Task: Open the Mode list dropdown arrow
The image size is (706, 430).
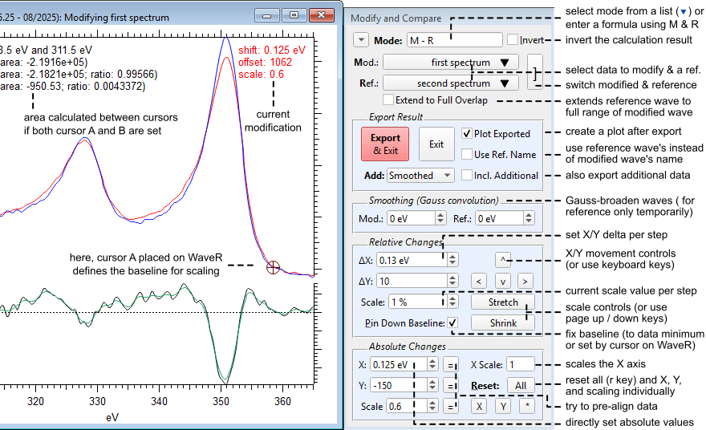Action: [x=360, y=39]
